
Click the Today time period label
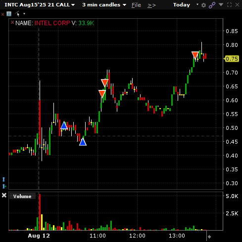point(182,5)
